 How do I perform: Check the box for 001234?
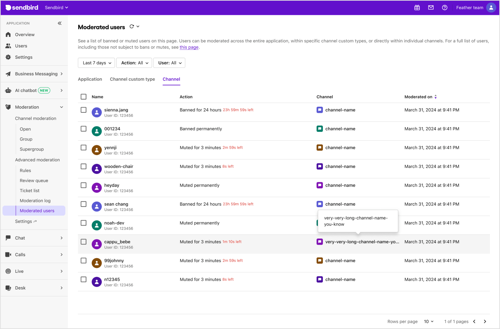84,129
